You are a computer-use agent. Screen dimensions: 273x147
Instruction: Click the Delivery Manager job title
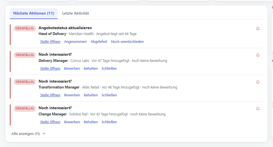tap(53, 61)
